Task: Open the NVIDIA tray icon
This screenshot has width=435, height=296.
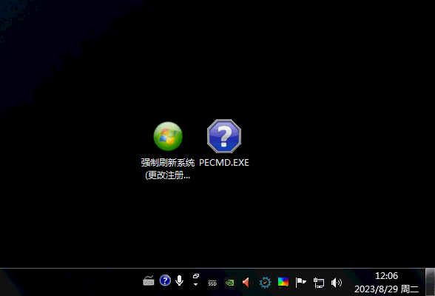Action: [229, 283]
